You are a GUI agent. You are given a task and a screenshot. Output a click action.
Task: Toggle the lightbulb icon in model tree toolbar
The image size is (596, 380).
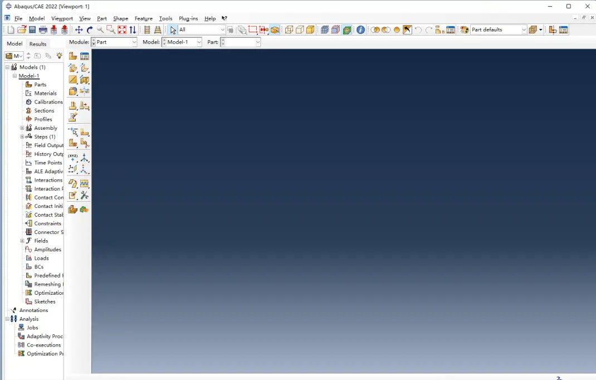tap(59, 56)
